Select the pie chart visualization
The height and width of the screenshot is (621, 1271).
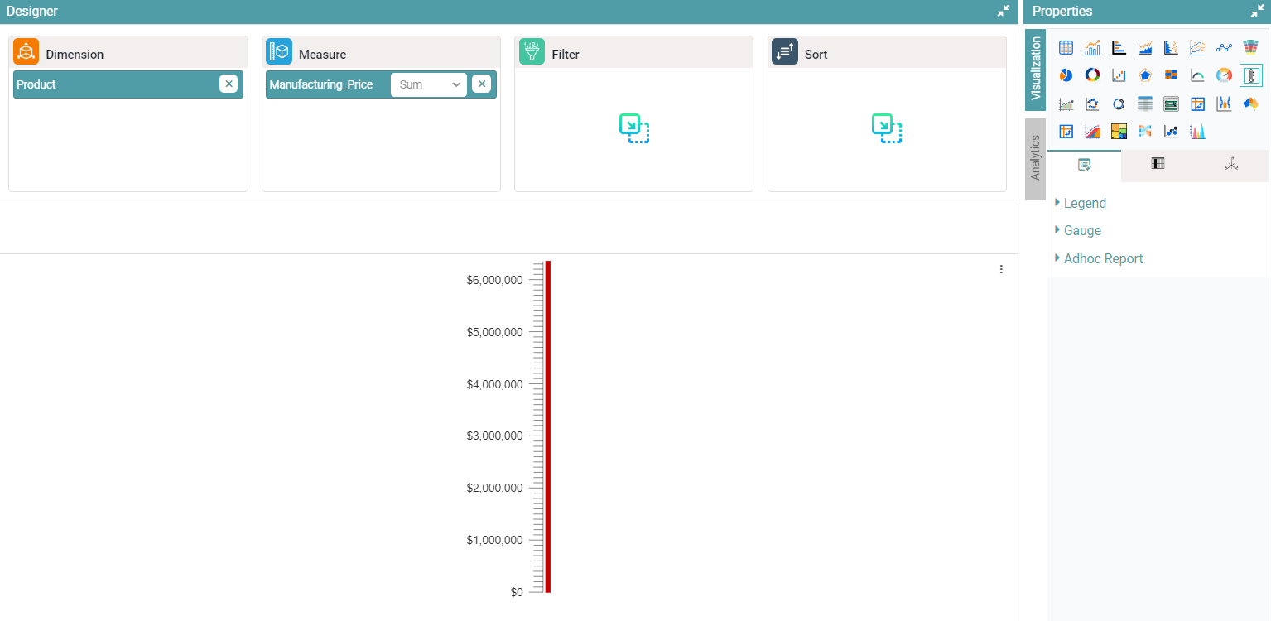tap(1066, 75)
